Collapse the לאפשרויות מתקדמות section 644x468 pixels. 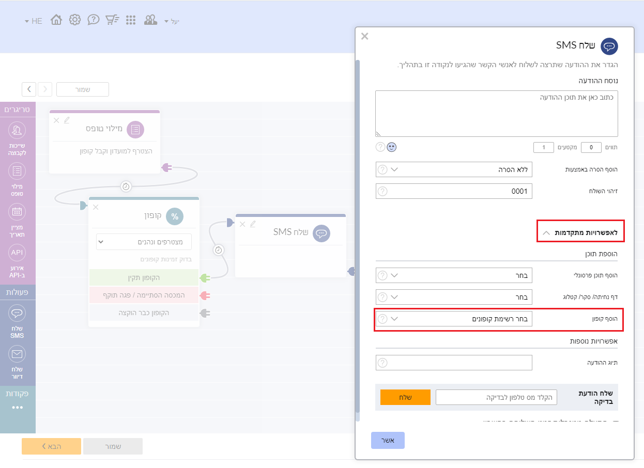(x=581, y=232)
